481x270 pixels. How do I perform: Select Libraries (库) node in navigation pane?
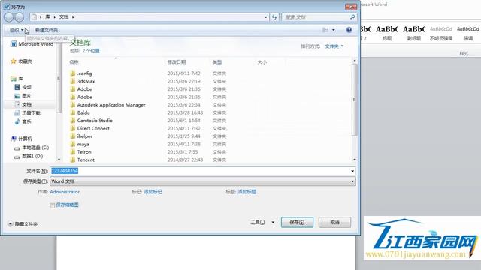[x=17, y=79]
